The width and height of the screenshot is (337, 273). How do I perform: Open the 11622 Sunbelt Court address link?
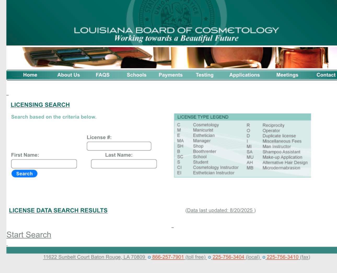point(94,257)
